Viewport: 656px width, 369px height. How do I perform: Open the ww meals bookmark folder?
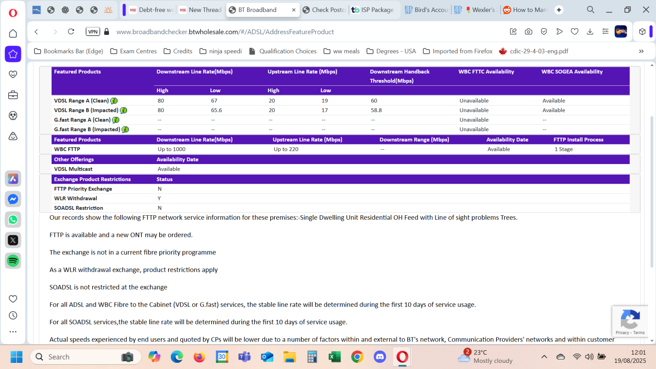click(342, 51)
